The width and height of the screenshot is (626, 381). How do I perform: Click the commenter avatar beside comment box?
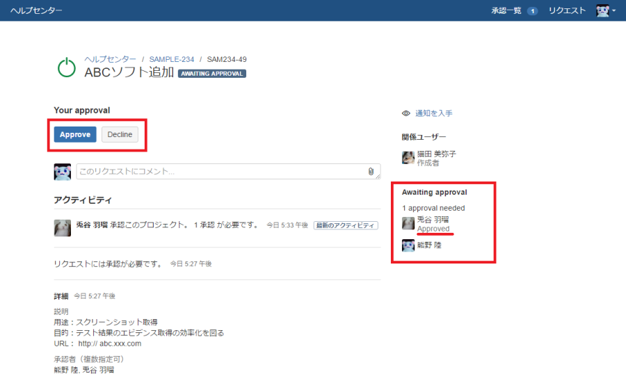[63, 172]
